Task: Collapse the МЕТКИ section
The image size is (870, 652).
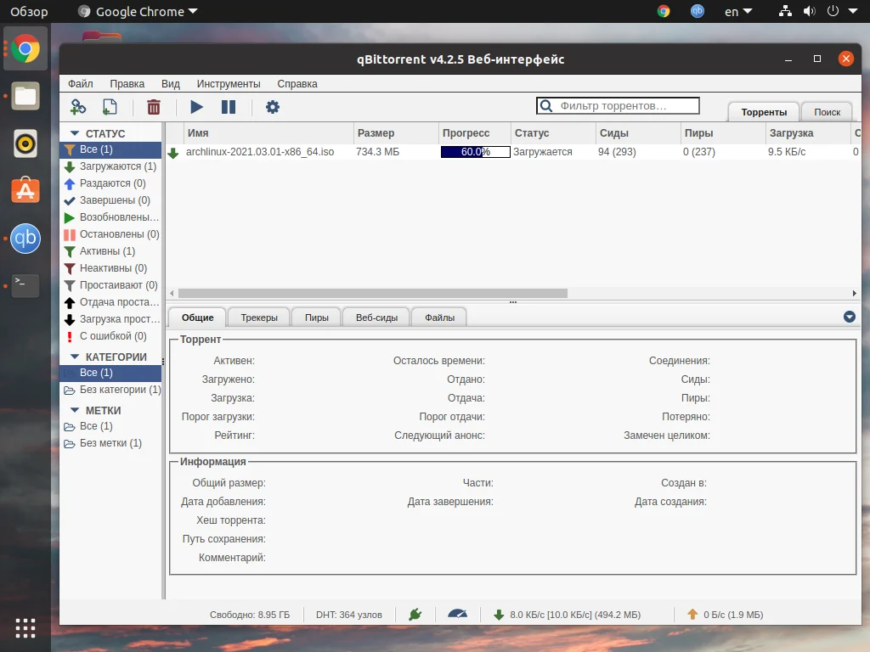Action: pos(75,411)
